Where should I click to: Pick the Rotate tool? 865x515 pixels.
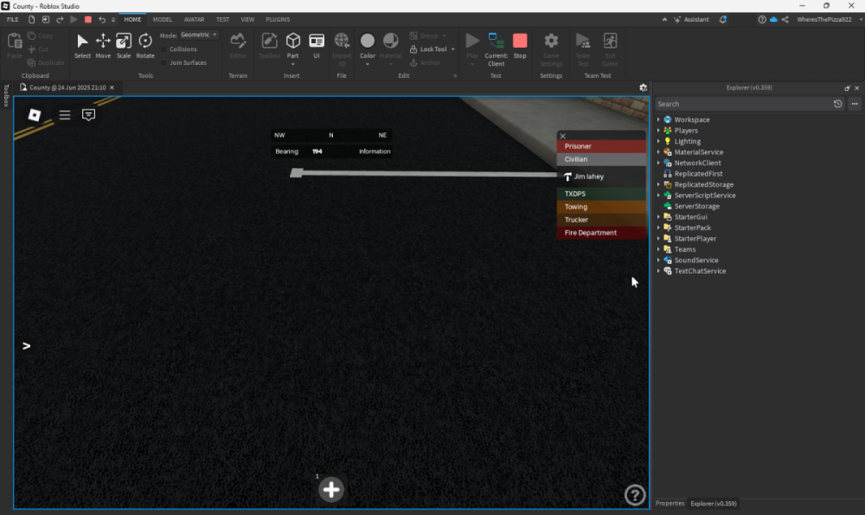[x=145, y=45]
